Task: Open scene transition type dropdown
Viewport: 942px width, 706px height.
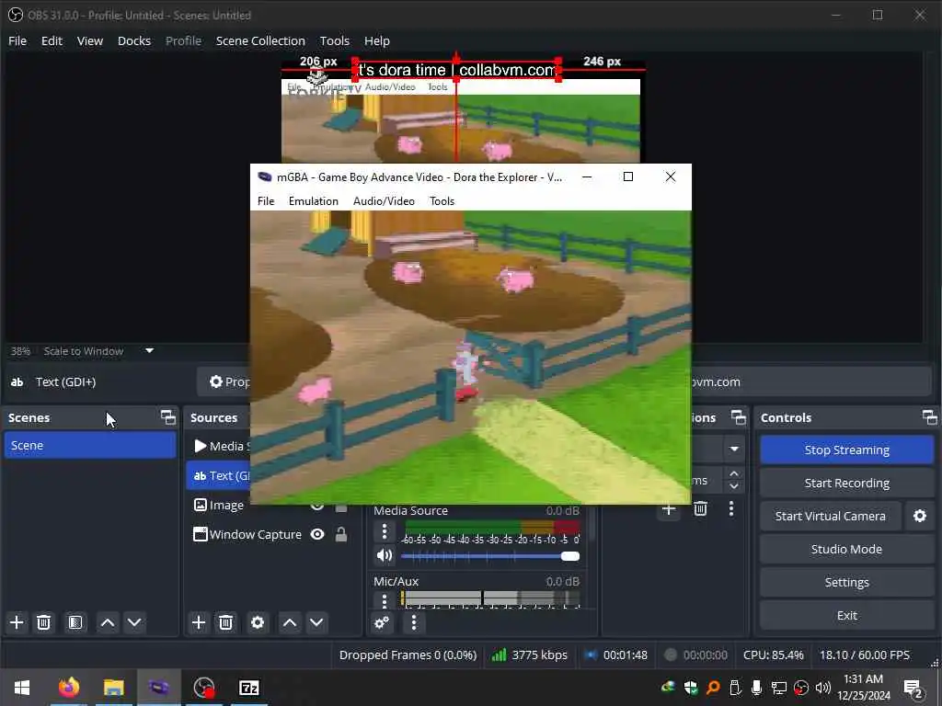Action: (734, 449)
